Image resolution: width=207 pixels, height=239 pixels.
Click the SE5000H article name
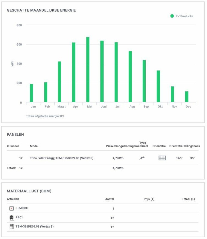[x=22, y=208]
